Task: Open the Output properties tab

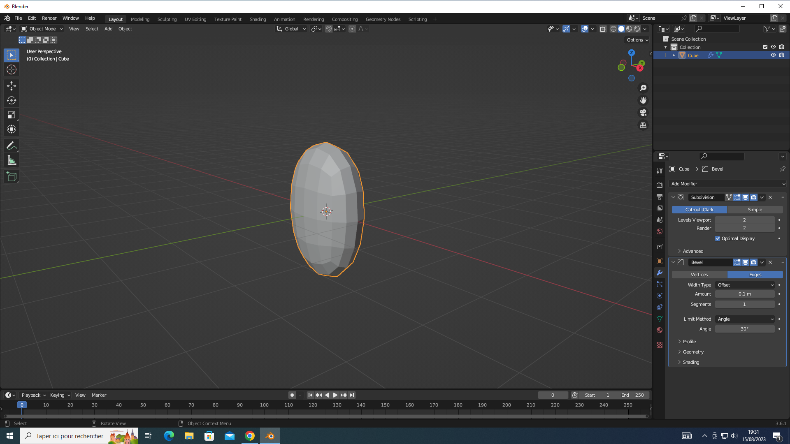Action: click(660, 197)
